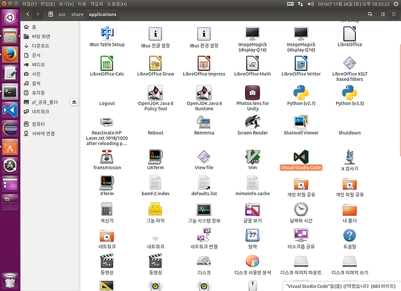Open the 도움말(H) menu
Image resolution: width=401 pixels, height=291 pixels.
tap(116, 4)
